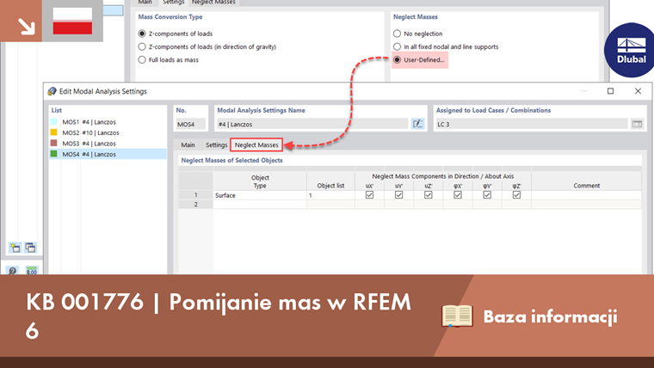
Task: Switch to the Main tab in Edit Modal Analysis Settings
Action: (188, 144)
